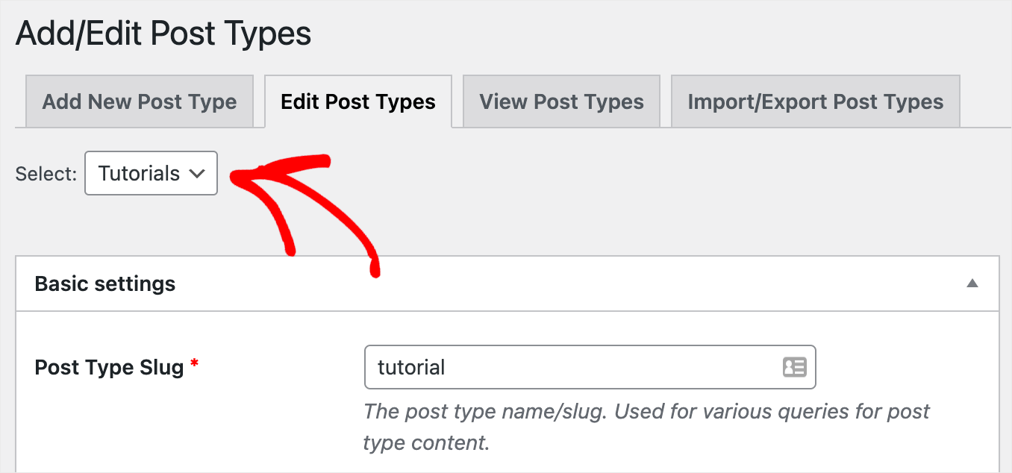Click the upward triangle to collapse settings

[974, 284]
